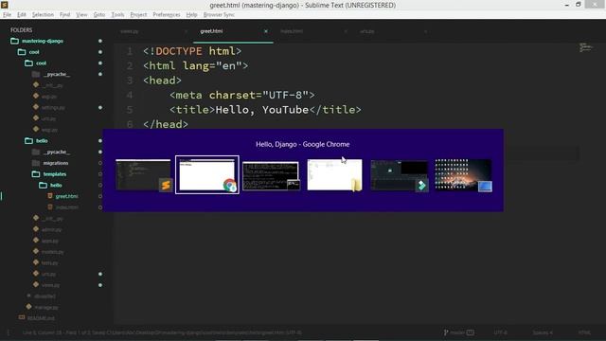Click the meta charset="UTF-8" line
This screenshot has width=606, height=341.
(242, 95)
